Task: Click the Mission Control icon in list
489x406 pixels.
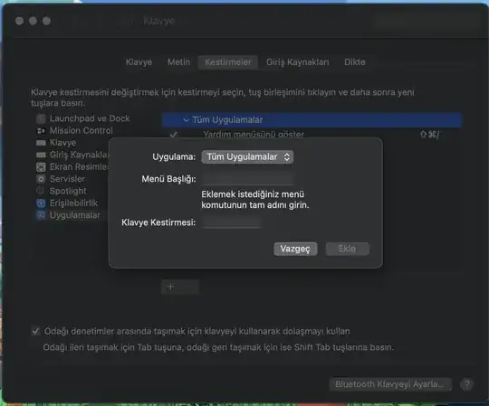Action: pos(41,131)
